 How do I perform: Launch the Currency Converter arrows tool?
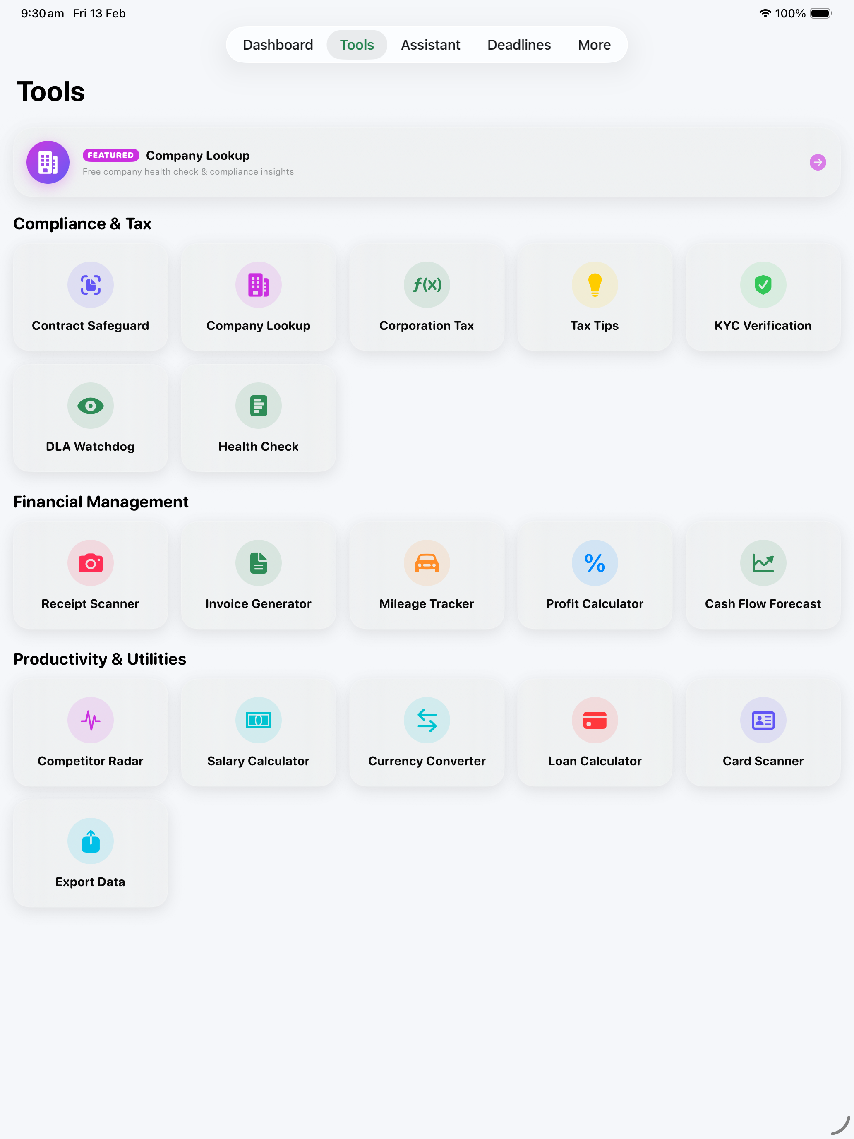(427, 720)
